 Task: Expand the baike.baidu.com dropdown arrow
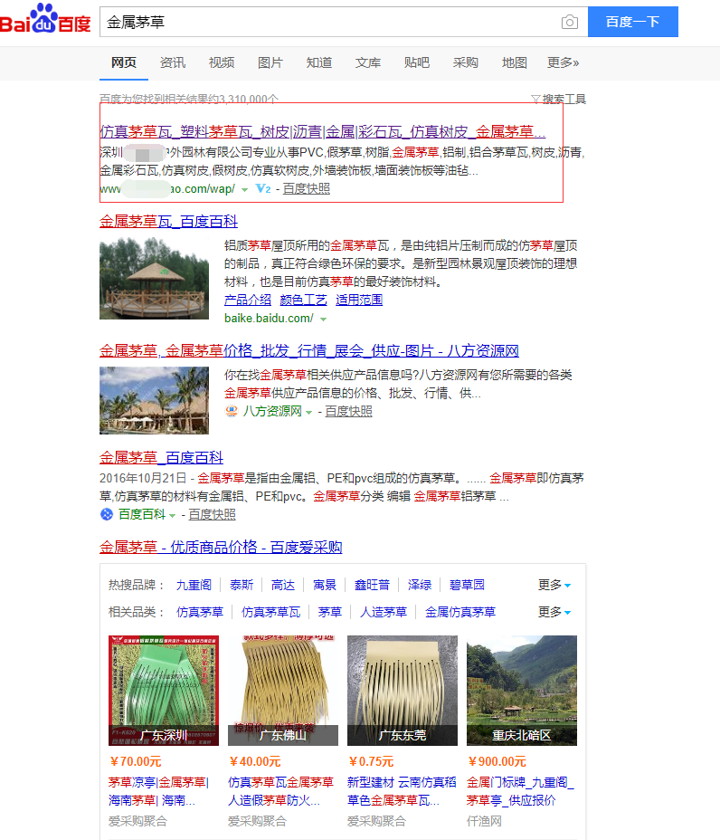tap(323, 320)
